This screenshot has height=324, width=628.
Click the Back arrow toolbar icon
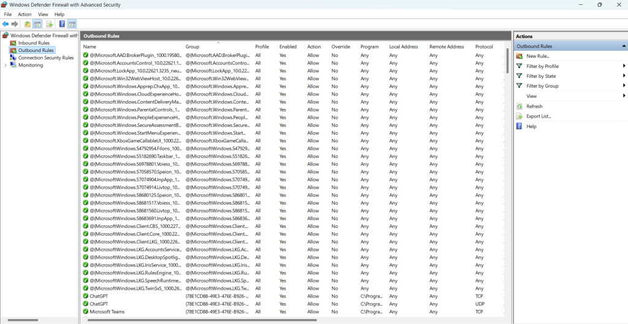click(x=5, y=24)
